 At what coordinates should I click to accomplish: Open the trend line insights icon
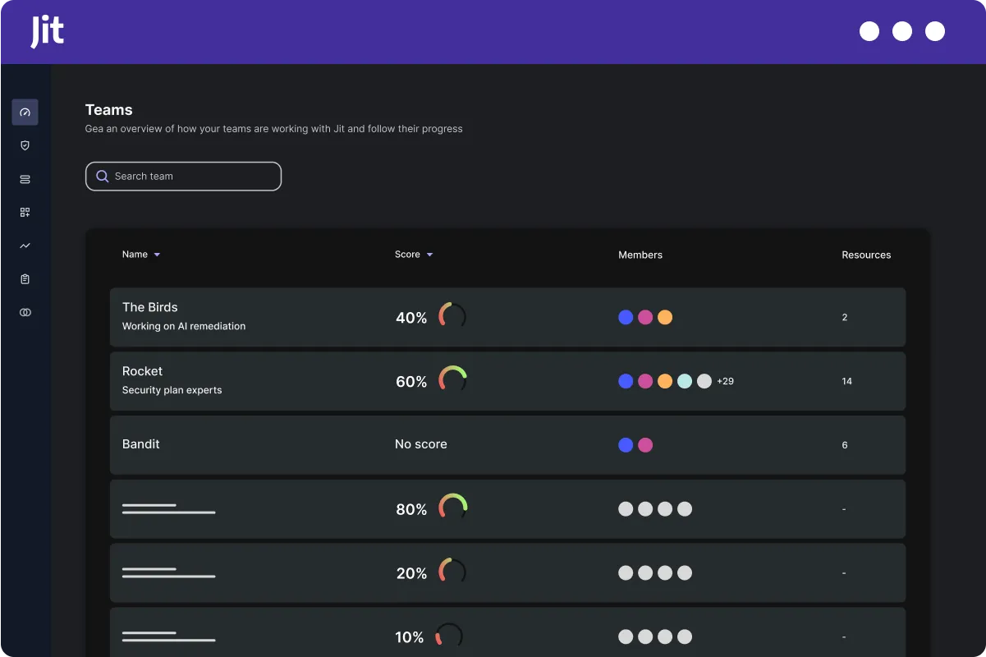tap(25, 246)
